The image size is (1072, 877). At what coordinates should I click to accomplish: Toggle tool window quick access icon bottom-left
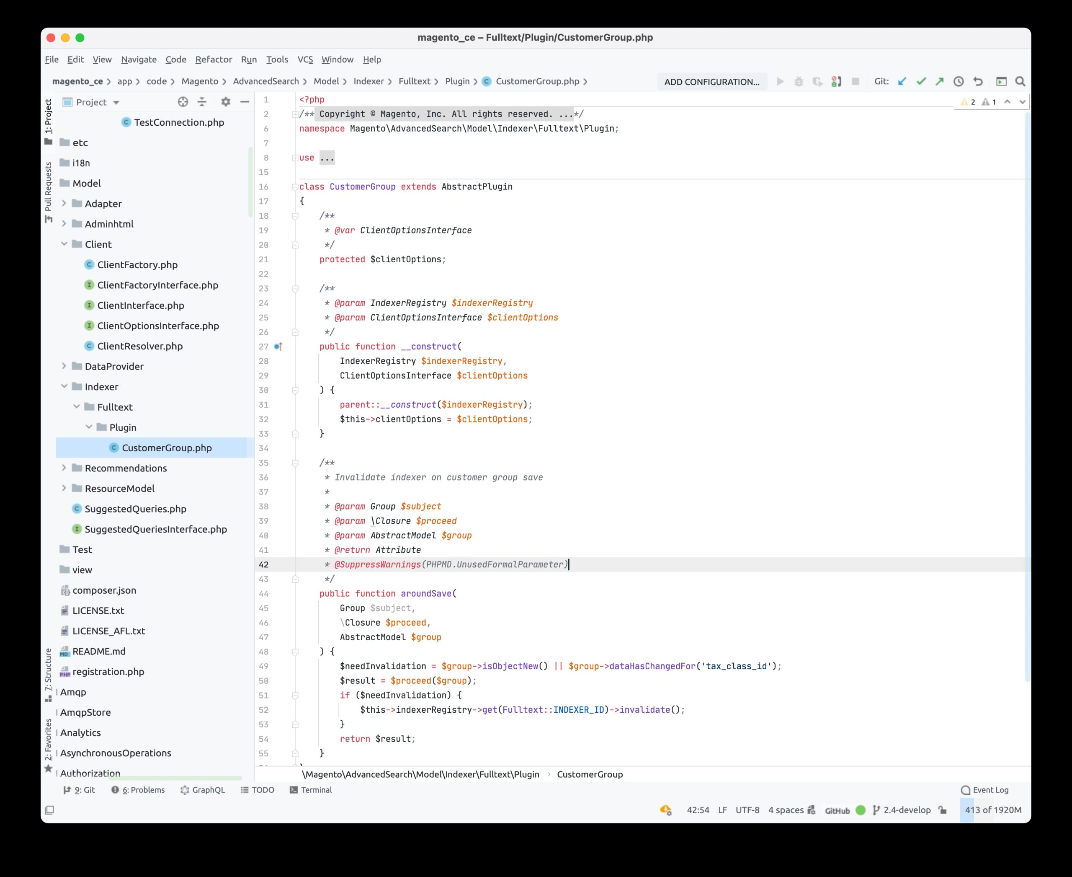click(x=49, y=810)
